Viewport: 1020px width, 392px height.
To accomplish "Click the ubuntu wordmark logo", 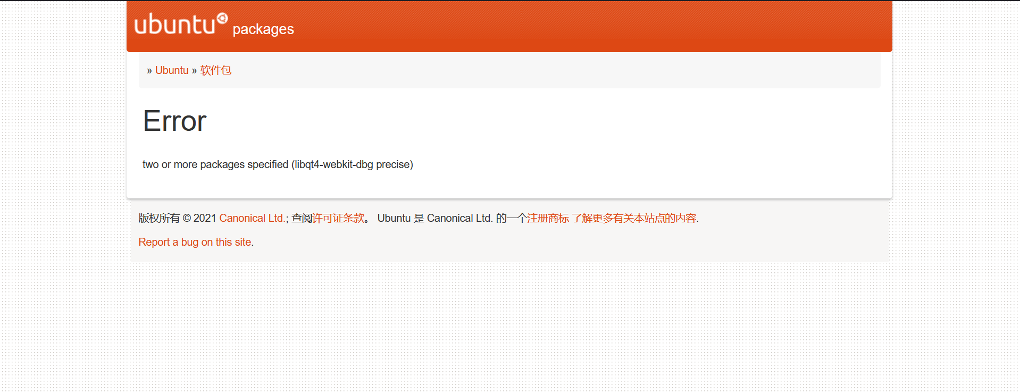I will coord(174,25).
